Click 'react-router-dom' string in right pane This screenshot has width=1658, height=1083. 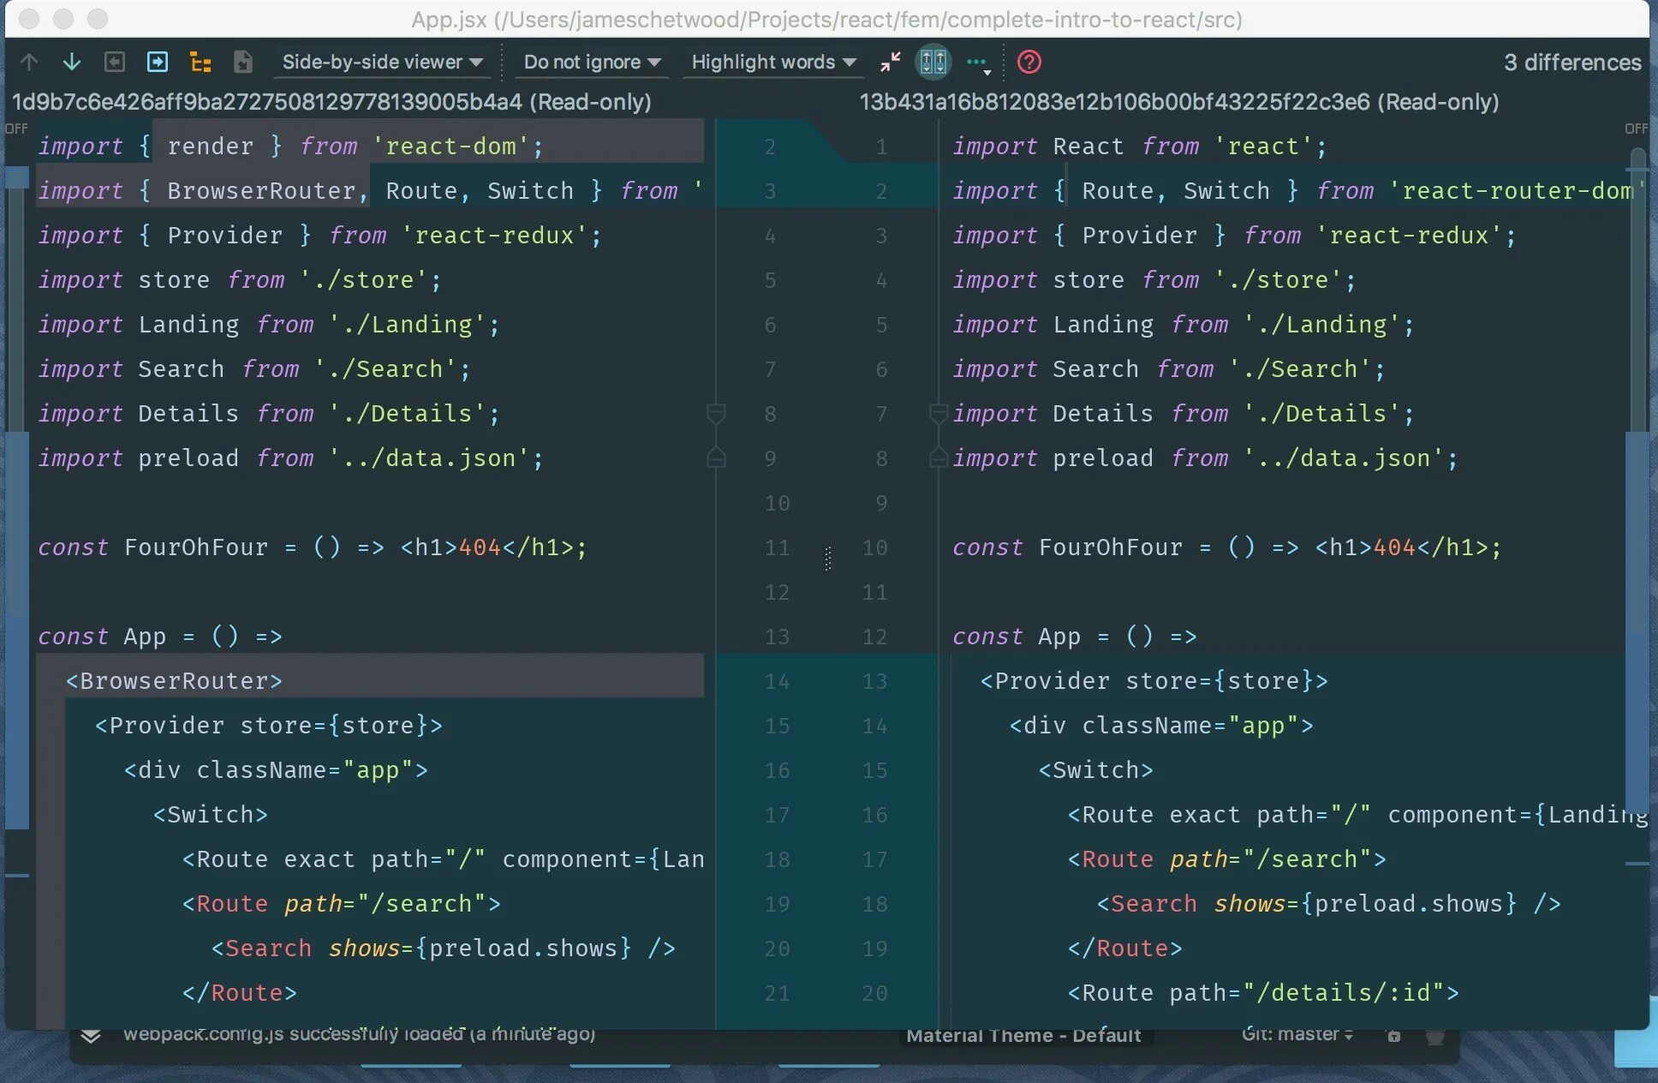click(x=1517, y=191)
